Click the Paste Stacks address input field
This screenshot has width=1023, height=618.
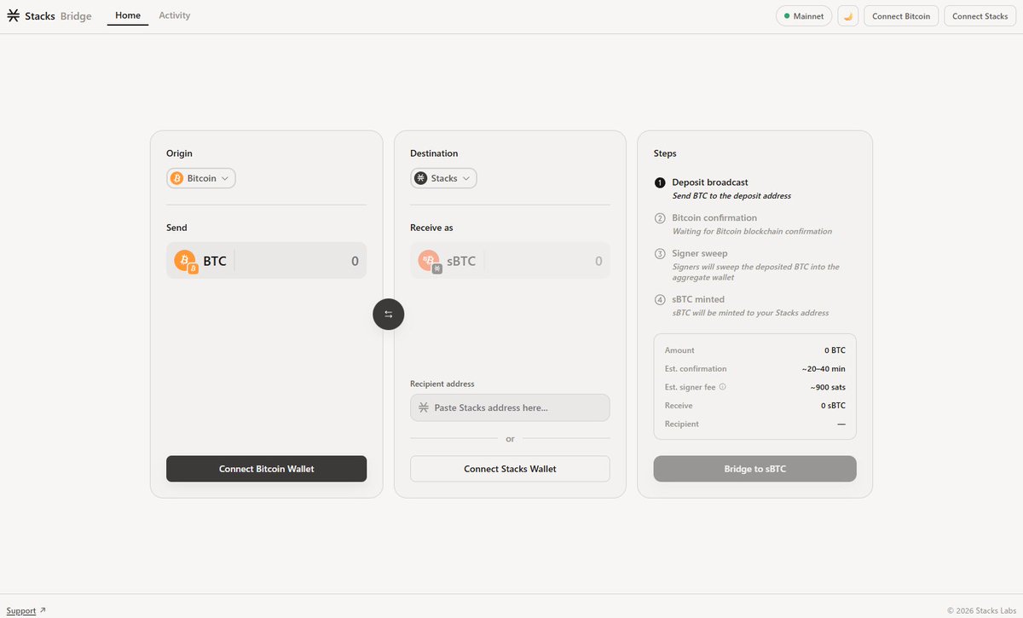click(510, 407)
